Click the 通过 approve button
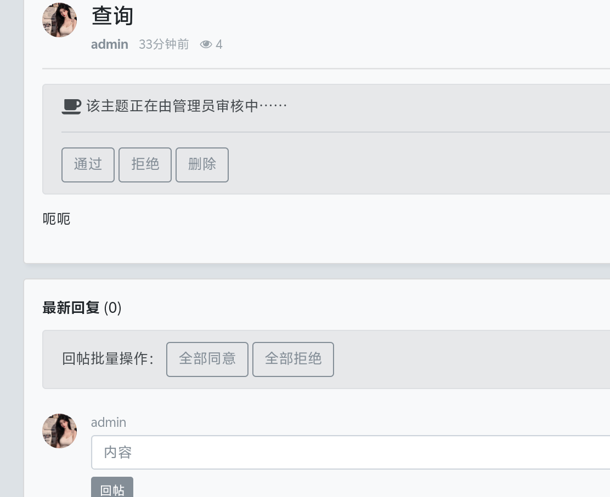The height and width of the screenshot is (497, 610). [x=88, y=165]
